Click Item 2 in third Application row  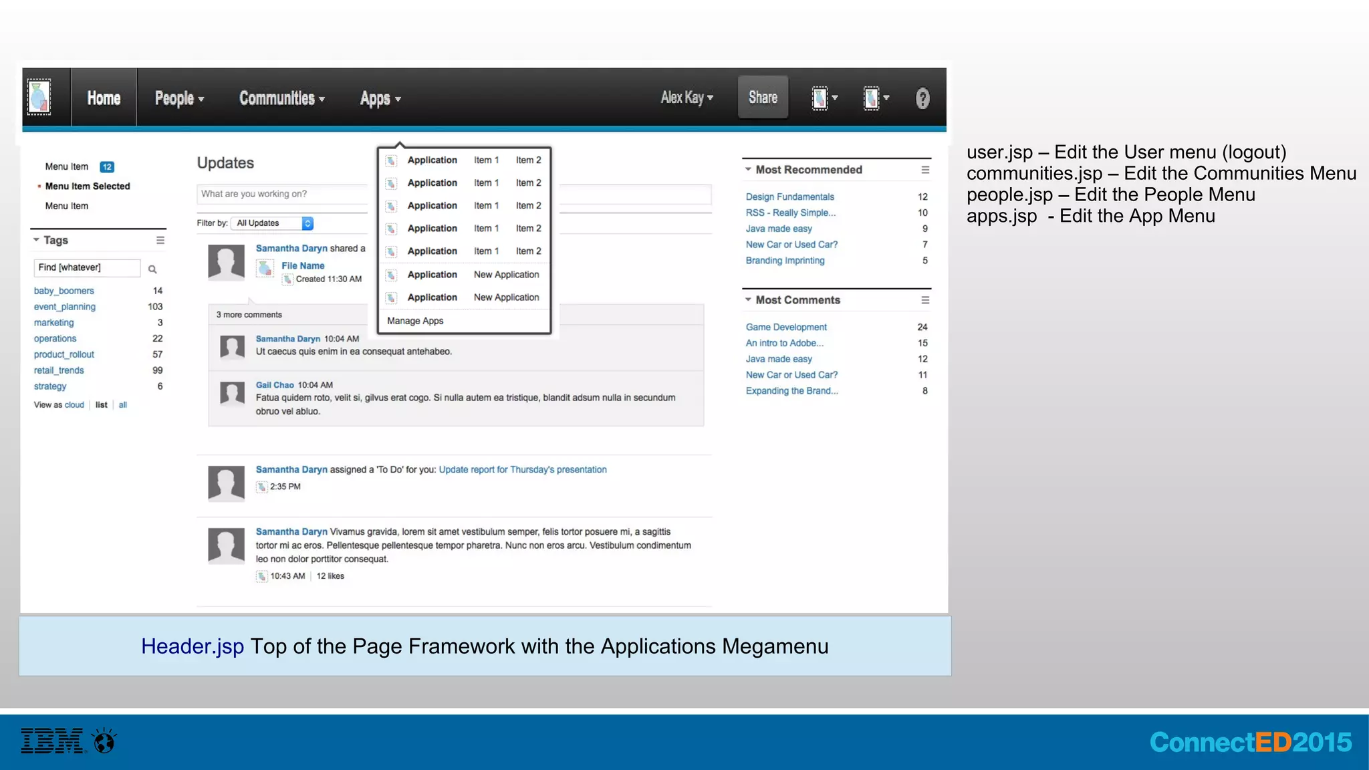click(x=528, y=206)
